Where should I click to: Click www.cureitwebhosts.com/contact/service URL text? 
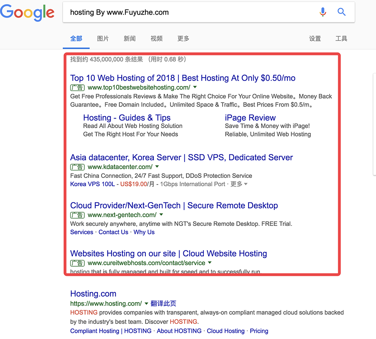[x=147, y=263]
